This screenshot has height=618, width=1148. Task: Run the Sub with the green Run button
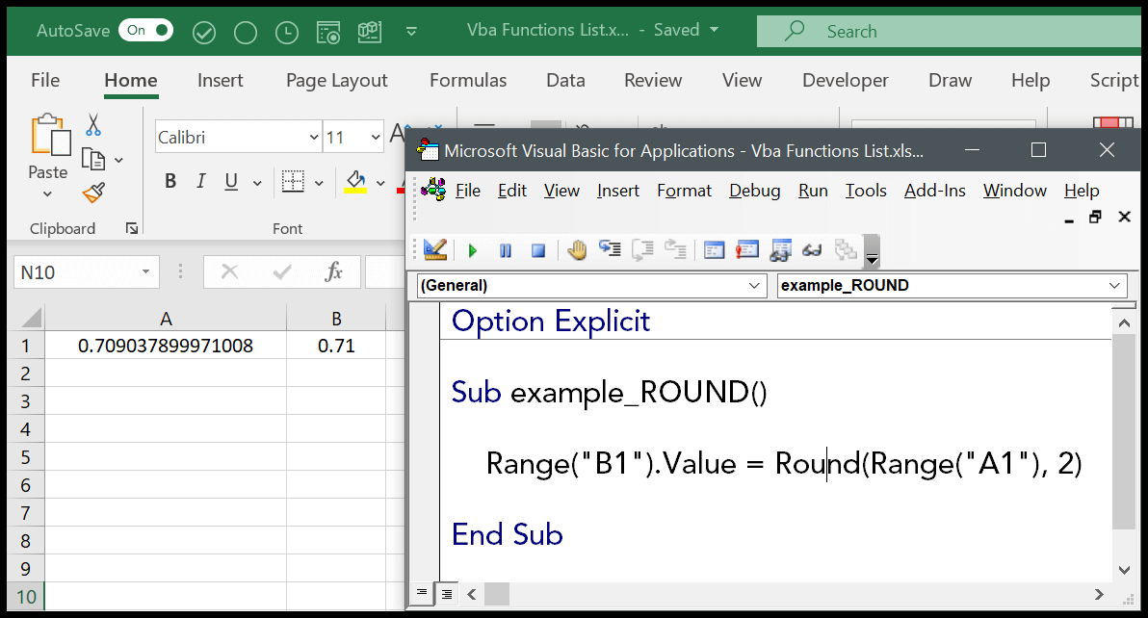pos(472,250)
